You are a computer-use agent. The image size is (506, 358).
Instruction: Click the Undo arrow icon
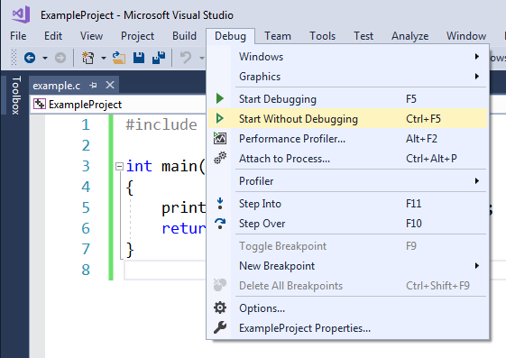pos(186,58)
